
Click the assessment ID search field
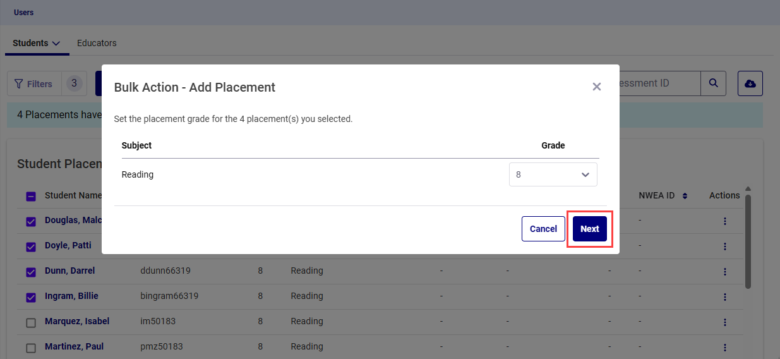(x=659, y=83)
